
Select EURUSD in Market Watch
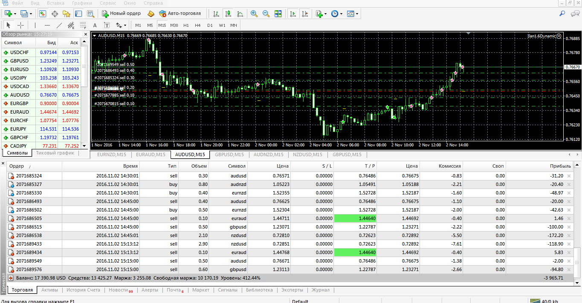click(41, 69)
